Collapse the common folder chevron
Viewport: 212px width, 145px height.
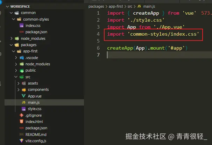[11, 13]
